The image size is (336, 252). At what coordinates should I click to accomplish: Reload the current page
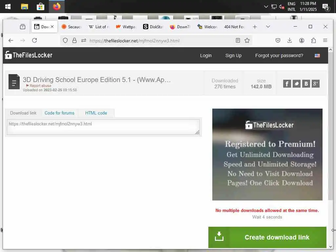(34, 40)
